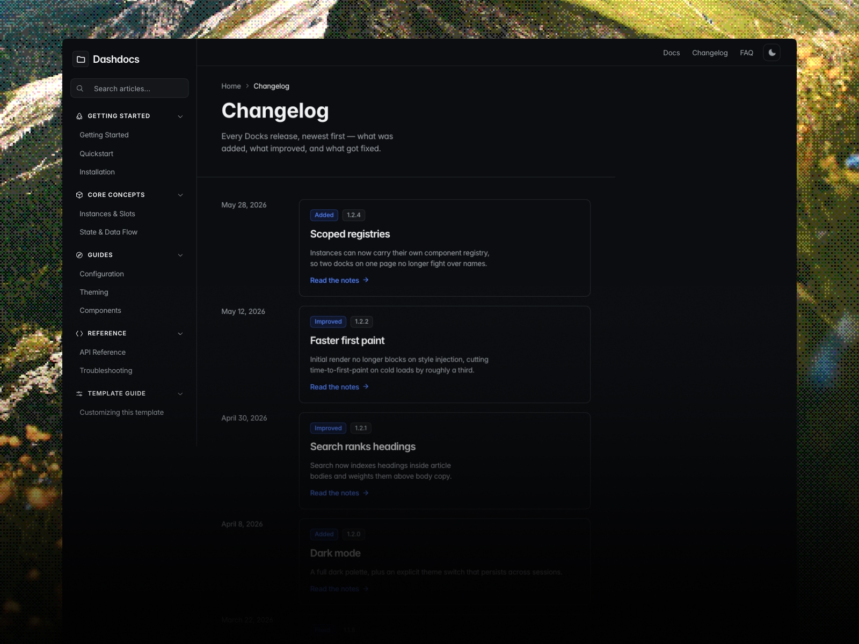Open the Dark mode entry title
The width and height of the screenshot is (859, 644).
(x=336, y=553)
